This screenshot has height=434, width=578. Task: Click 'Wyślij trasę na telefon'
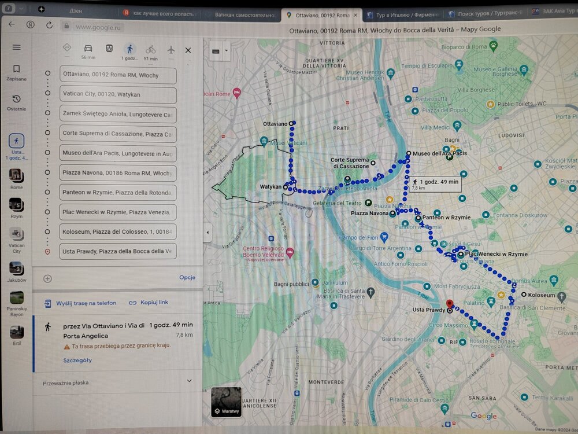80,303
